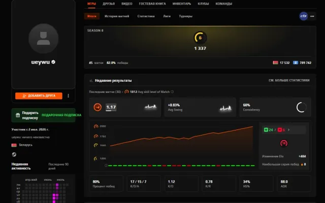This screenshot has height=203, width=325.
Task: Click the country rank flag next to 17 532
Action: (x=275, y=62)
